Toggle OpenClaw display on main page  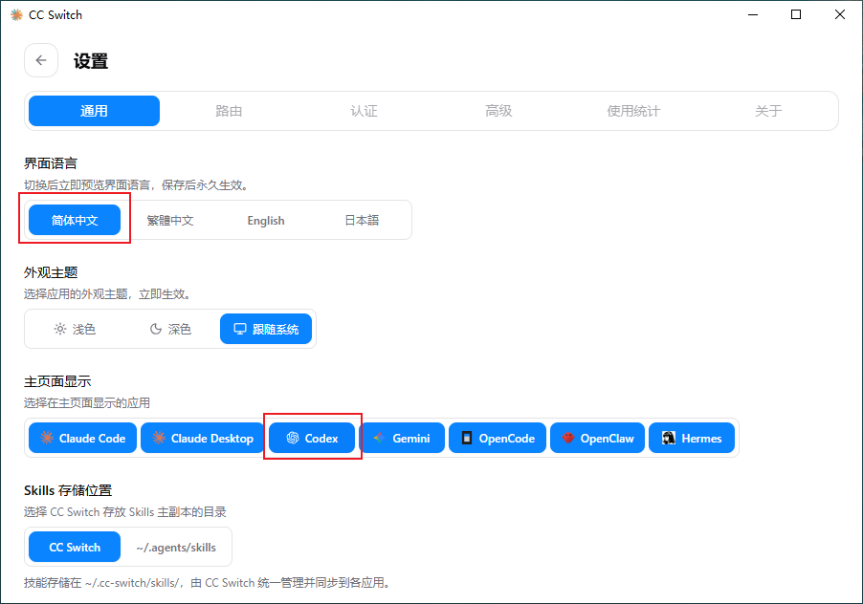pyautogui.click(x=597, y=438)
